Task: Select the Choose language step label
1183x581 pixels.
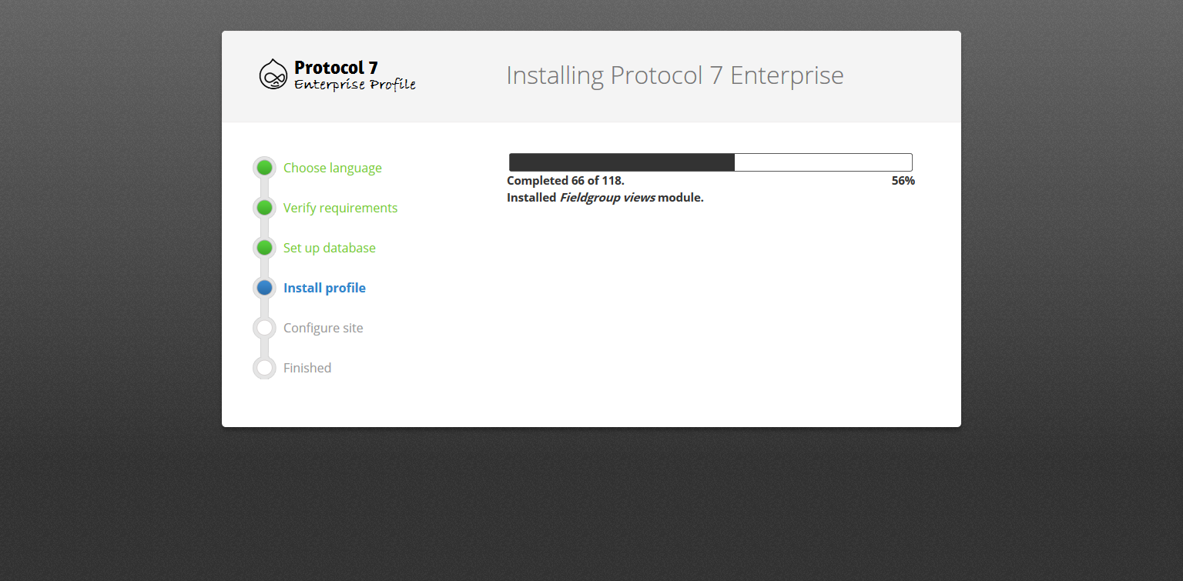Action: tap(333, 168)
